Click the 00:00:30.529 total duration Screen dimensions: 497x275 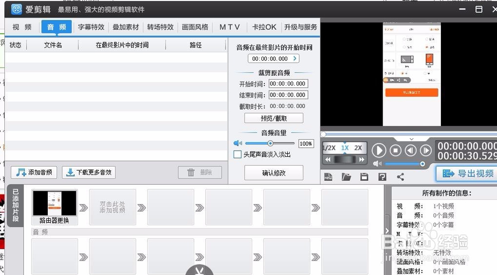pos(467,156)
